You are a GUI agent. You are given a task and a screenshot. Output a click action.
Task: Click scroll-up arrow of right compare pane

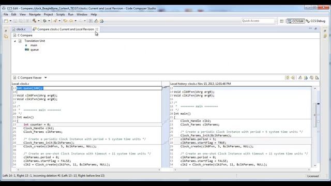315,88
